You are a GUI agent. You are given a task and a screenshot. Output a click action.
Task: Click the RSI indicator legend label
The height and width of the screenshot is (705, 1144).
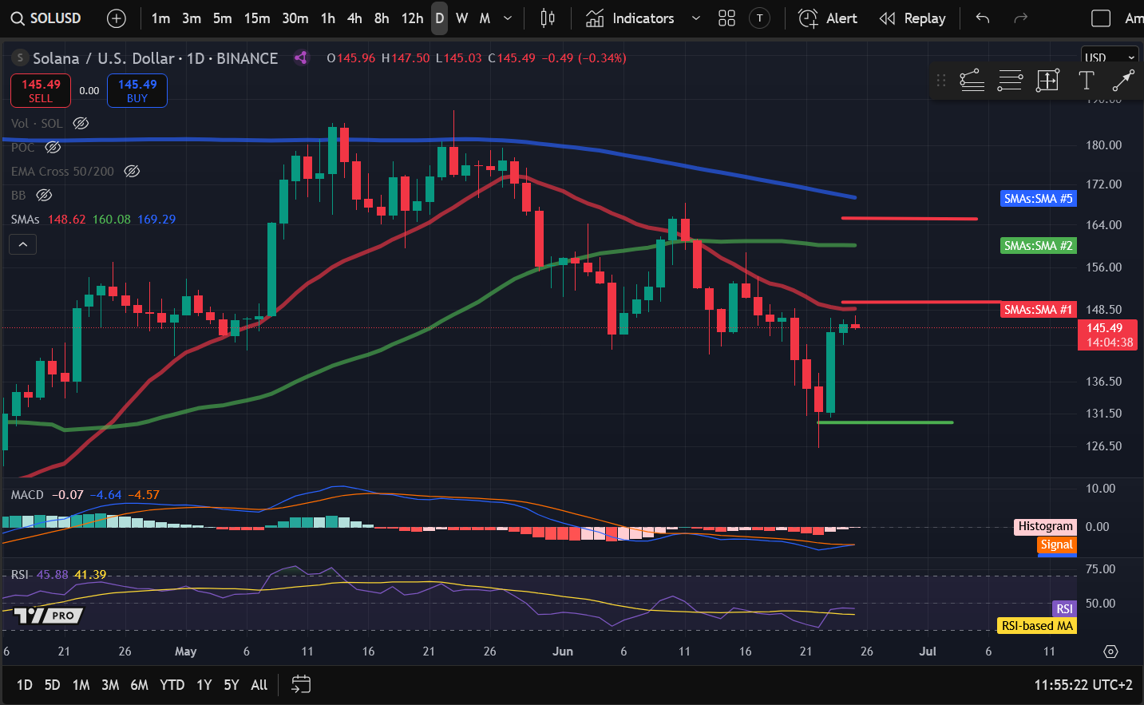[20, 575]
